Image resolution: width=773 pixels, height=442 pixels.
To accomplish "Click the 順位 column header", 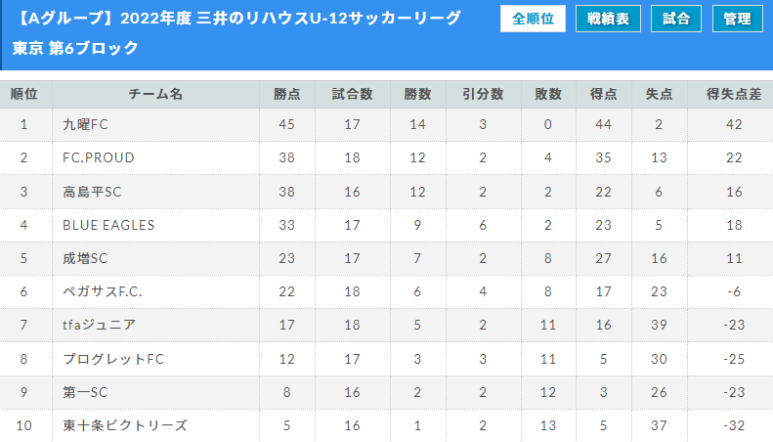I will 25,94.
